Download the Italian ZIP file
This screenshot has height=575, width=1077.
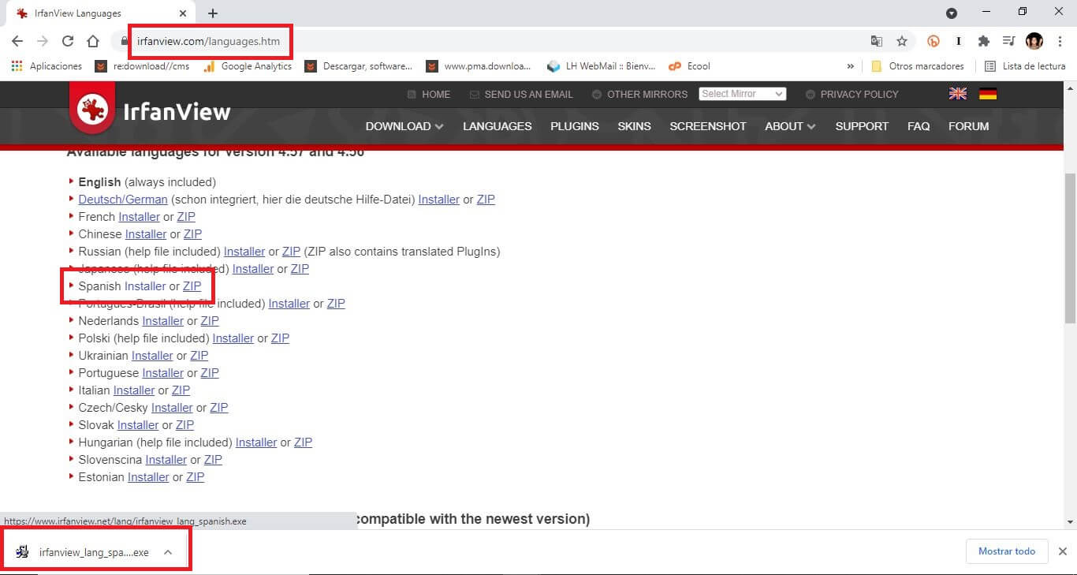point(181,390)
